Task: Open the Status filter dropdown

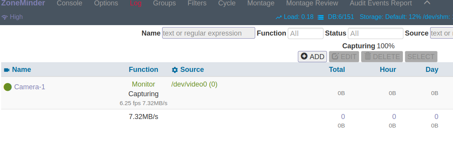Action: tap(375, 33)
